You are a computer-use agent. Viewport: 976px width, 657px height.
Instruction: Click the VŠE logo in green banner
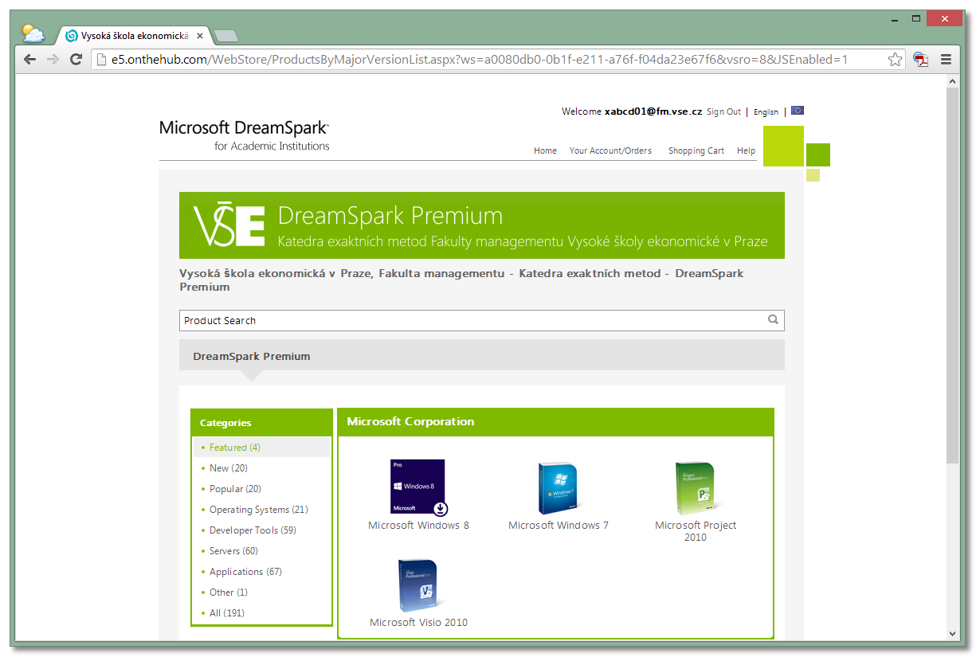[229, 225]
